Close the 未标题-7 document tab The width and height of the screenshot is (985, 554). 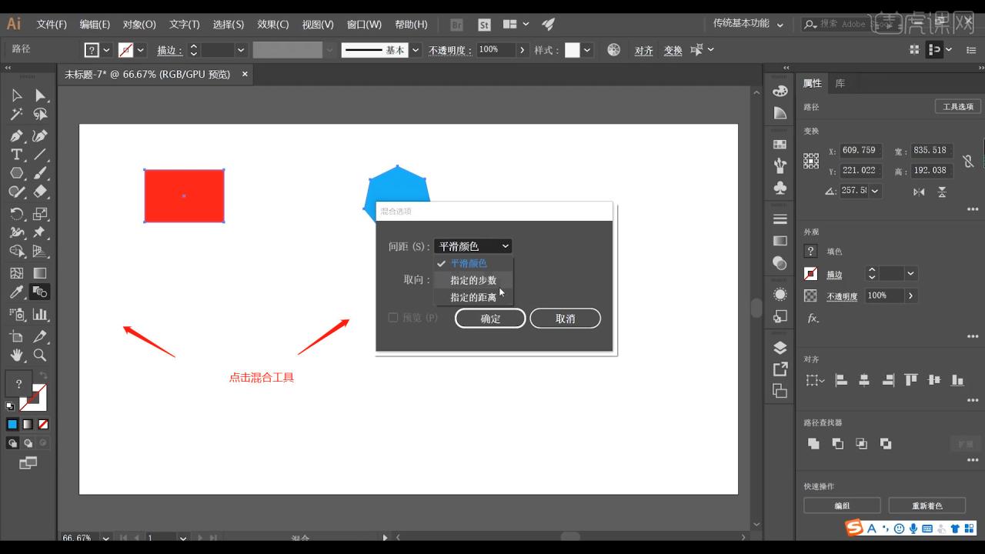click(x=245, y=74)
